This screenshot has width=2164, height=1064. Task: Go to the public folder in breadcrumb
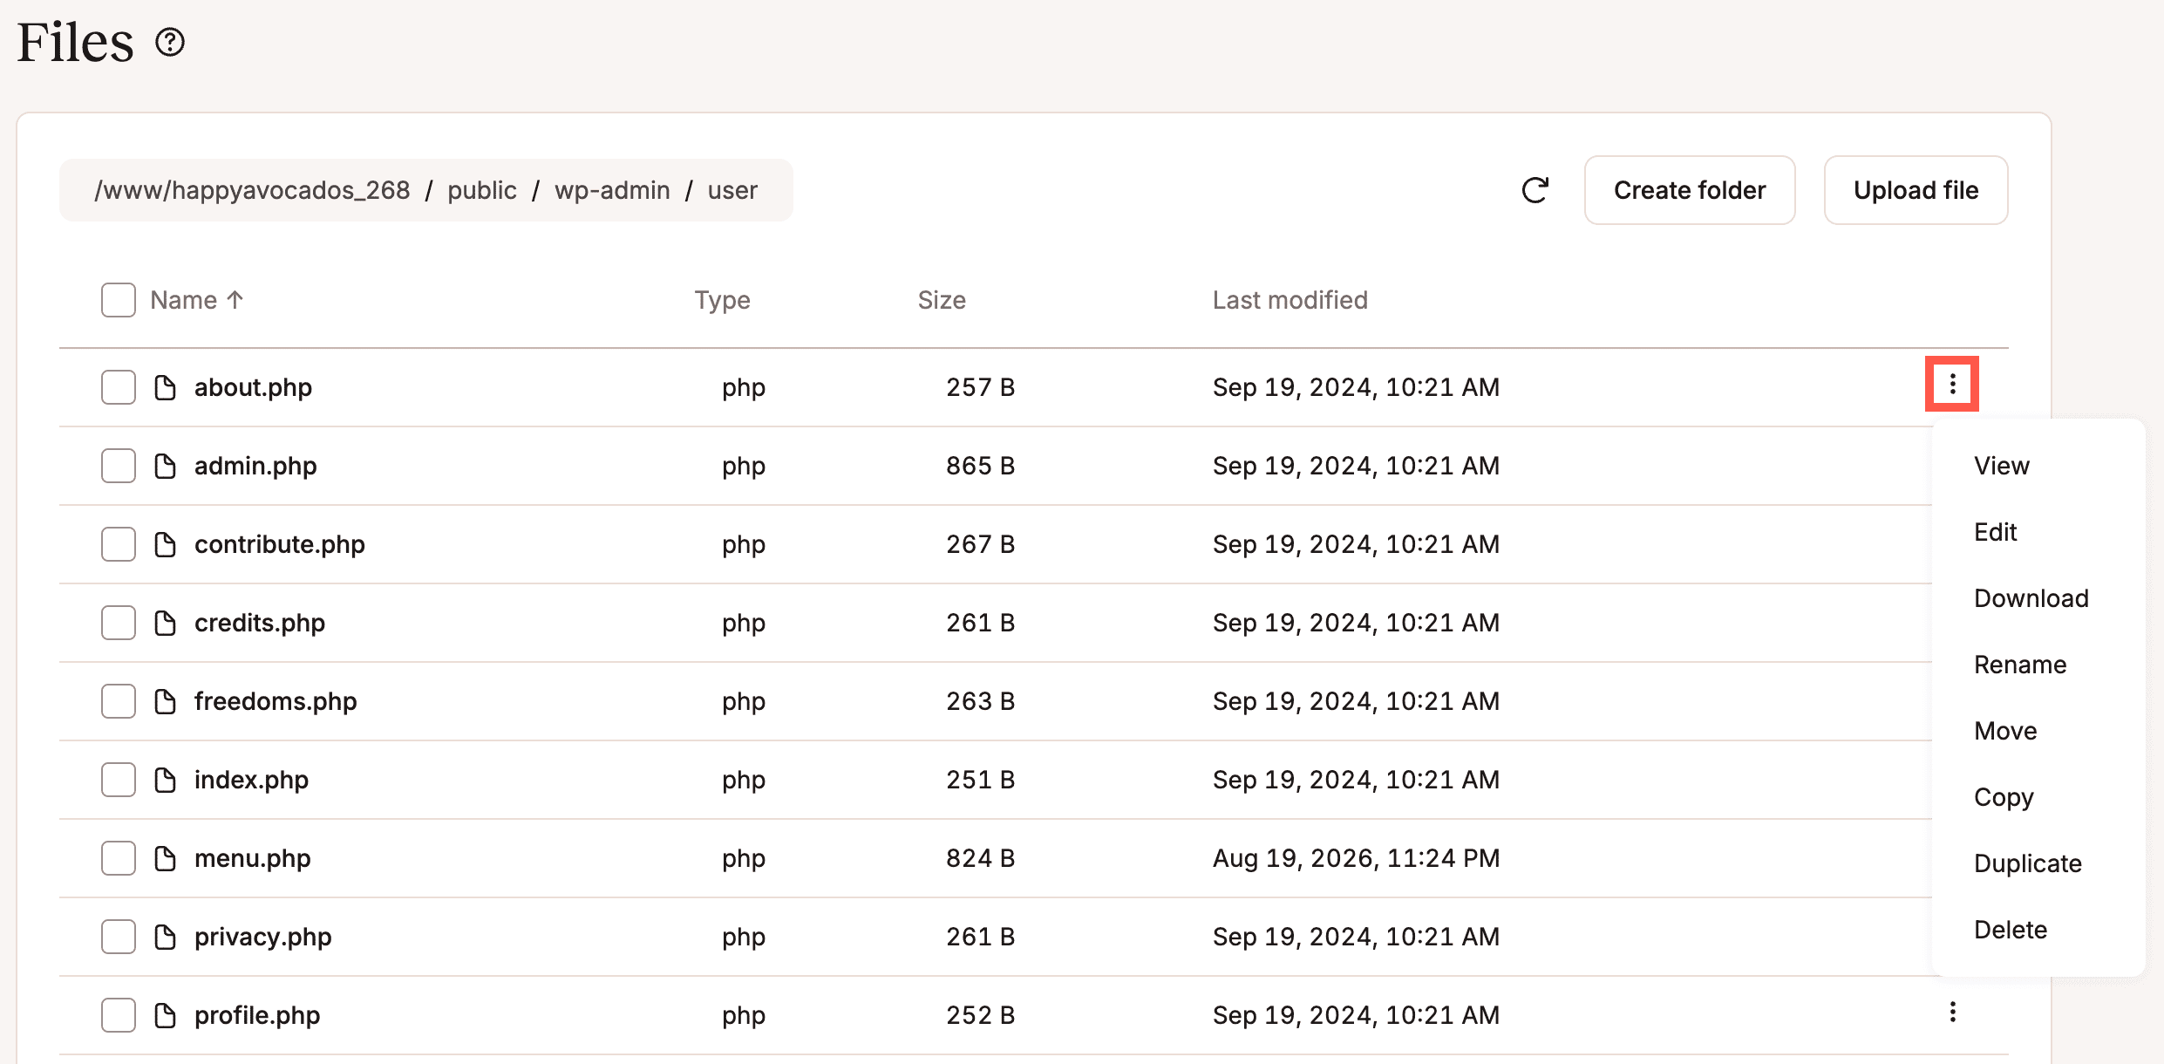tap(482, 190)
